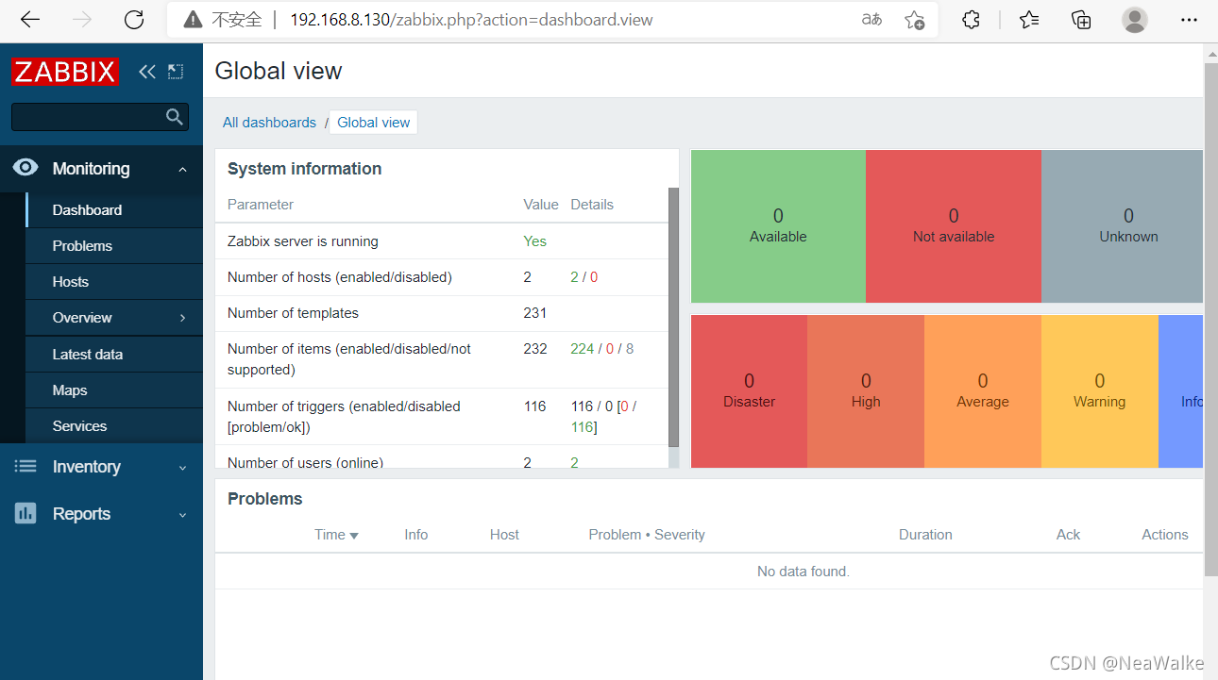Click the 'Problem • Severity' column header
This screenshot has height=680, width=1218.
click(647, 535)
